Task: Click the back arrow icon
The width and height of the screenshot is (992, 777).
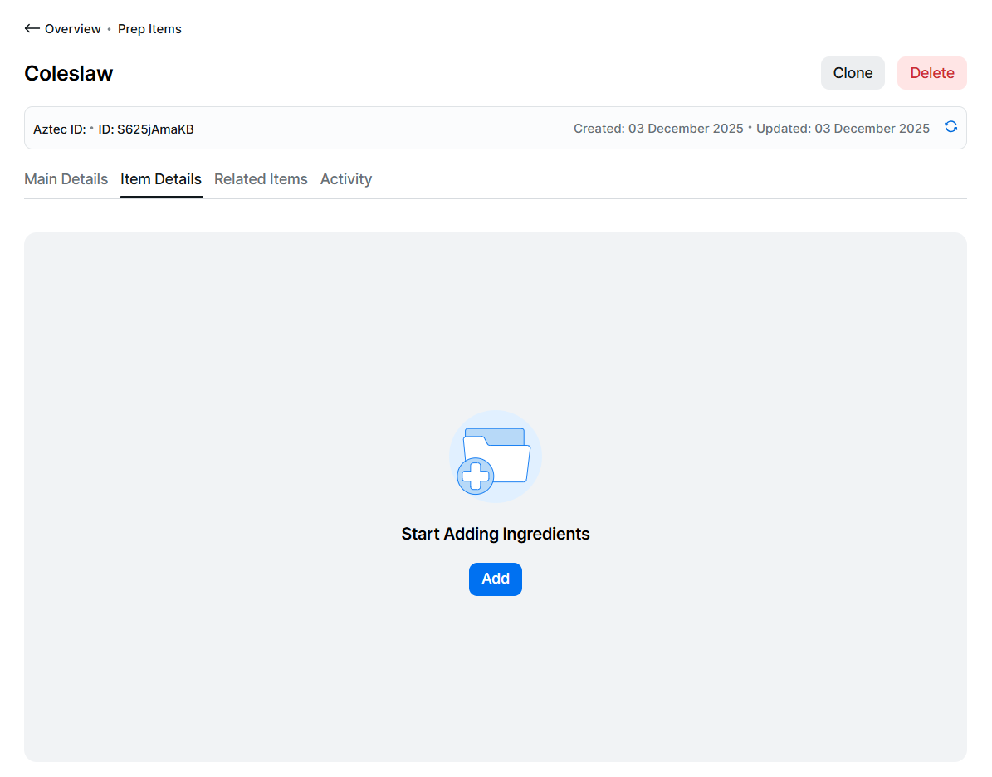Action: click(32, 29)
